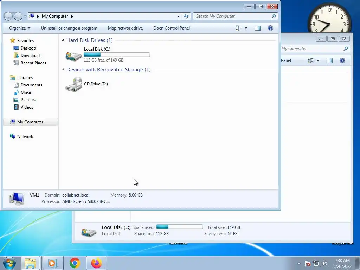Image resolution: width=360 pixels, height=270 pixels.
Task: Open the Music library
Action: pyautogui.click(x=26, y=92)
